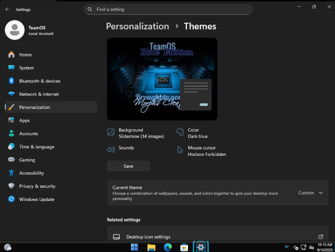Click the Current theme heading text

click(127, 188)
